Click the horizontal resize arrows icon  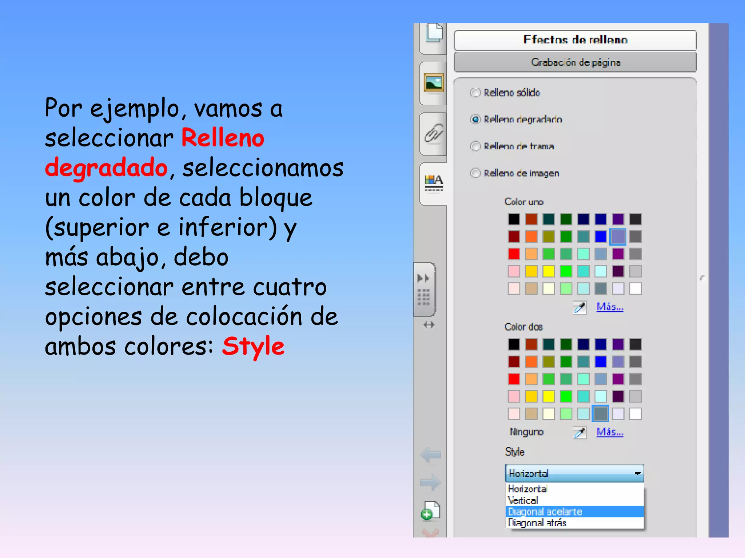click(x=429, y=325)
